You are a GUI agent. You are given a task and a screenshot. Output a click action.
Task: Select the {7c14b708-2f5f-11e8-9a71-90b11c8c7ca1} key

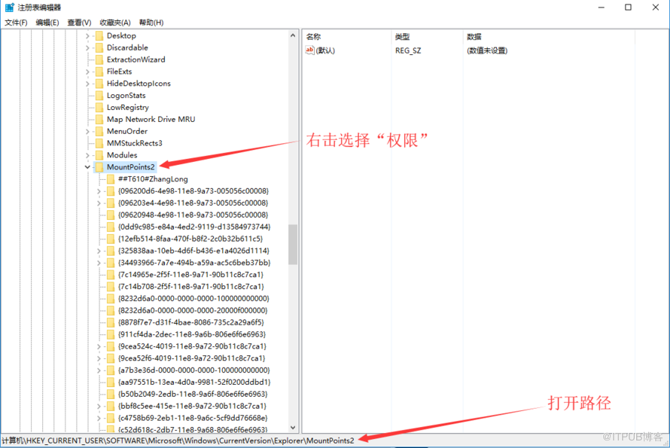click(x=191, y=287)
